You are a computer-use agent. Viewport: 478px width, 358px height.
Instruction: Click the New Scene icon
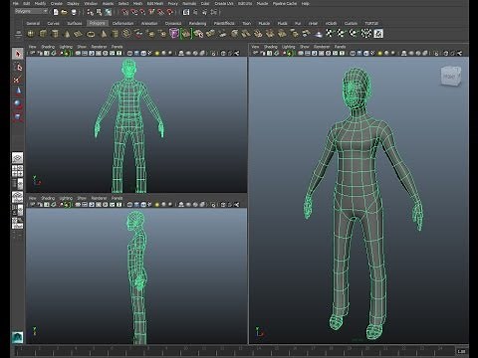tap(56, 12)
